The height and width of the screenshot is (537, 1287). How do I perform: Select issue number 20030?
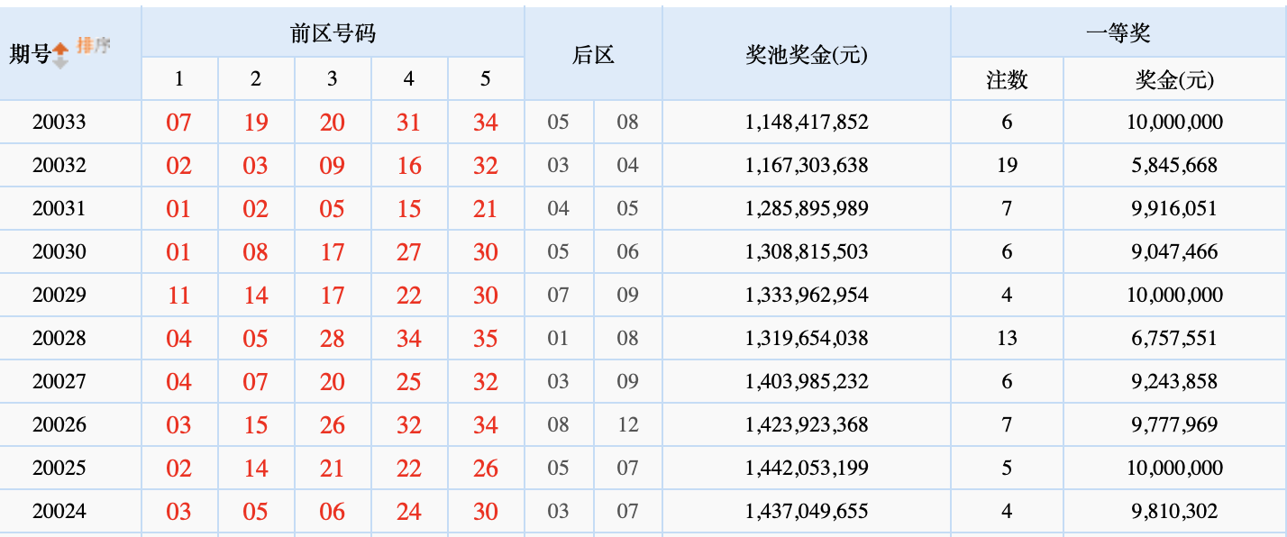tap(59, 251)
